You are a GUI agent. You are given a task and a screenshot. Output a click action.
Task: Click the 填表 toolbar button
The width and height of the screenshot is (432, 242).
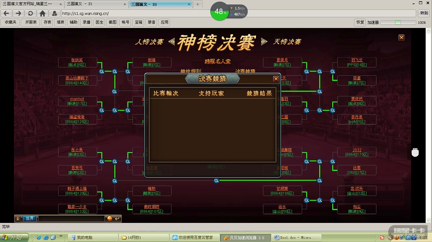click(x=60, y=22)
